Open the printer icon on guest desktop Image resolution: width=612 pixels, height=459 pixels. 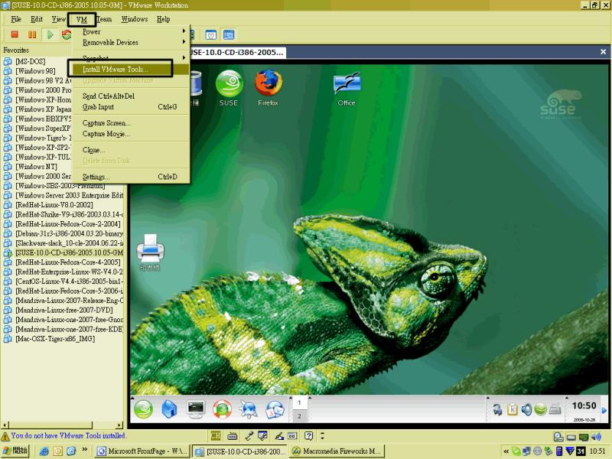(x=150, y=252)
